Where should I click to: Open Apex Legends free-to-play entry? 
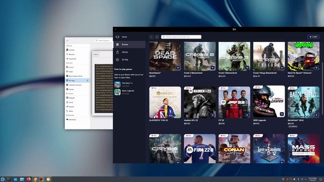(129, 92)
